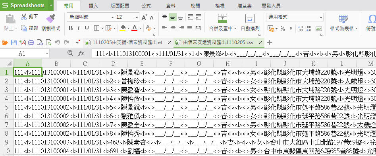Click the scientific number format icon

(319, 29)
